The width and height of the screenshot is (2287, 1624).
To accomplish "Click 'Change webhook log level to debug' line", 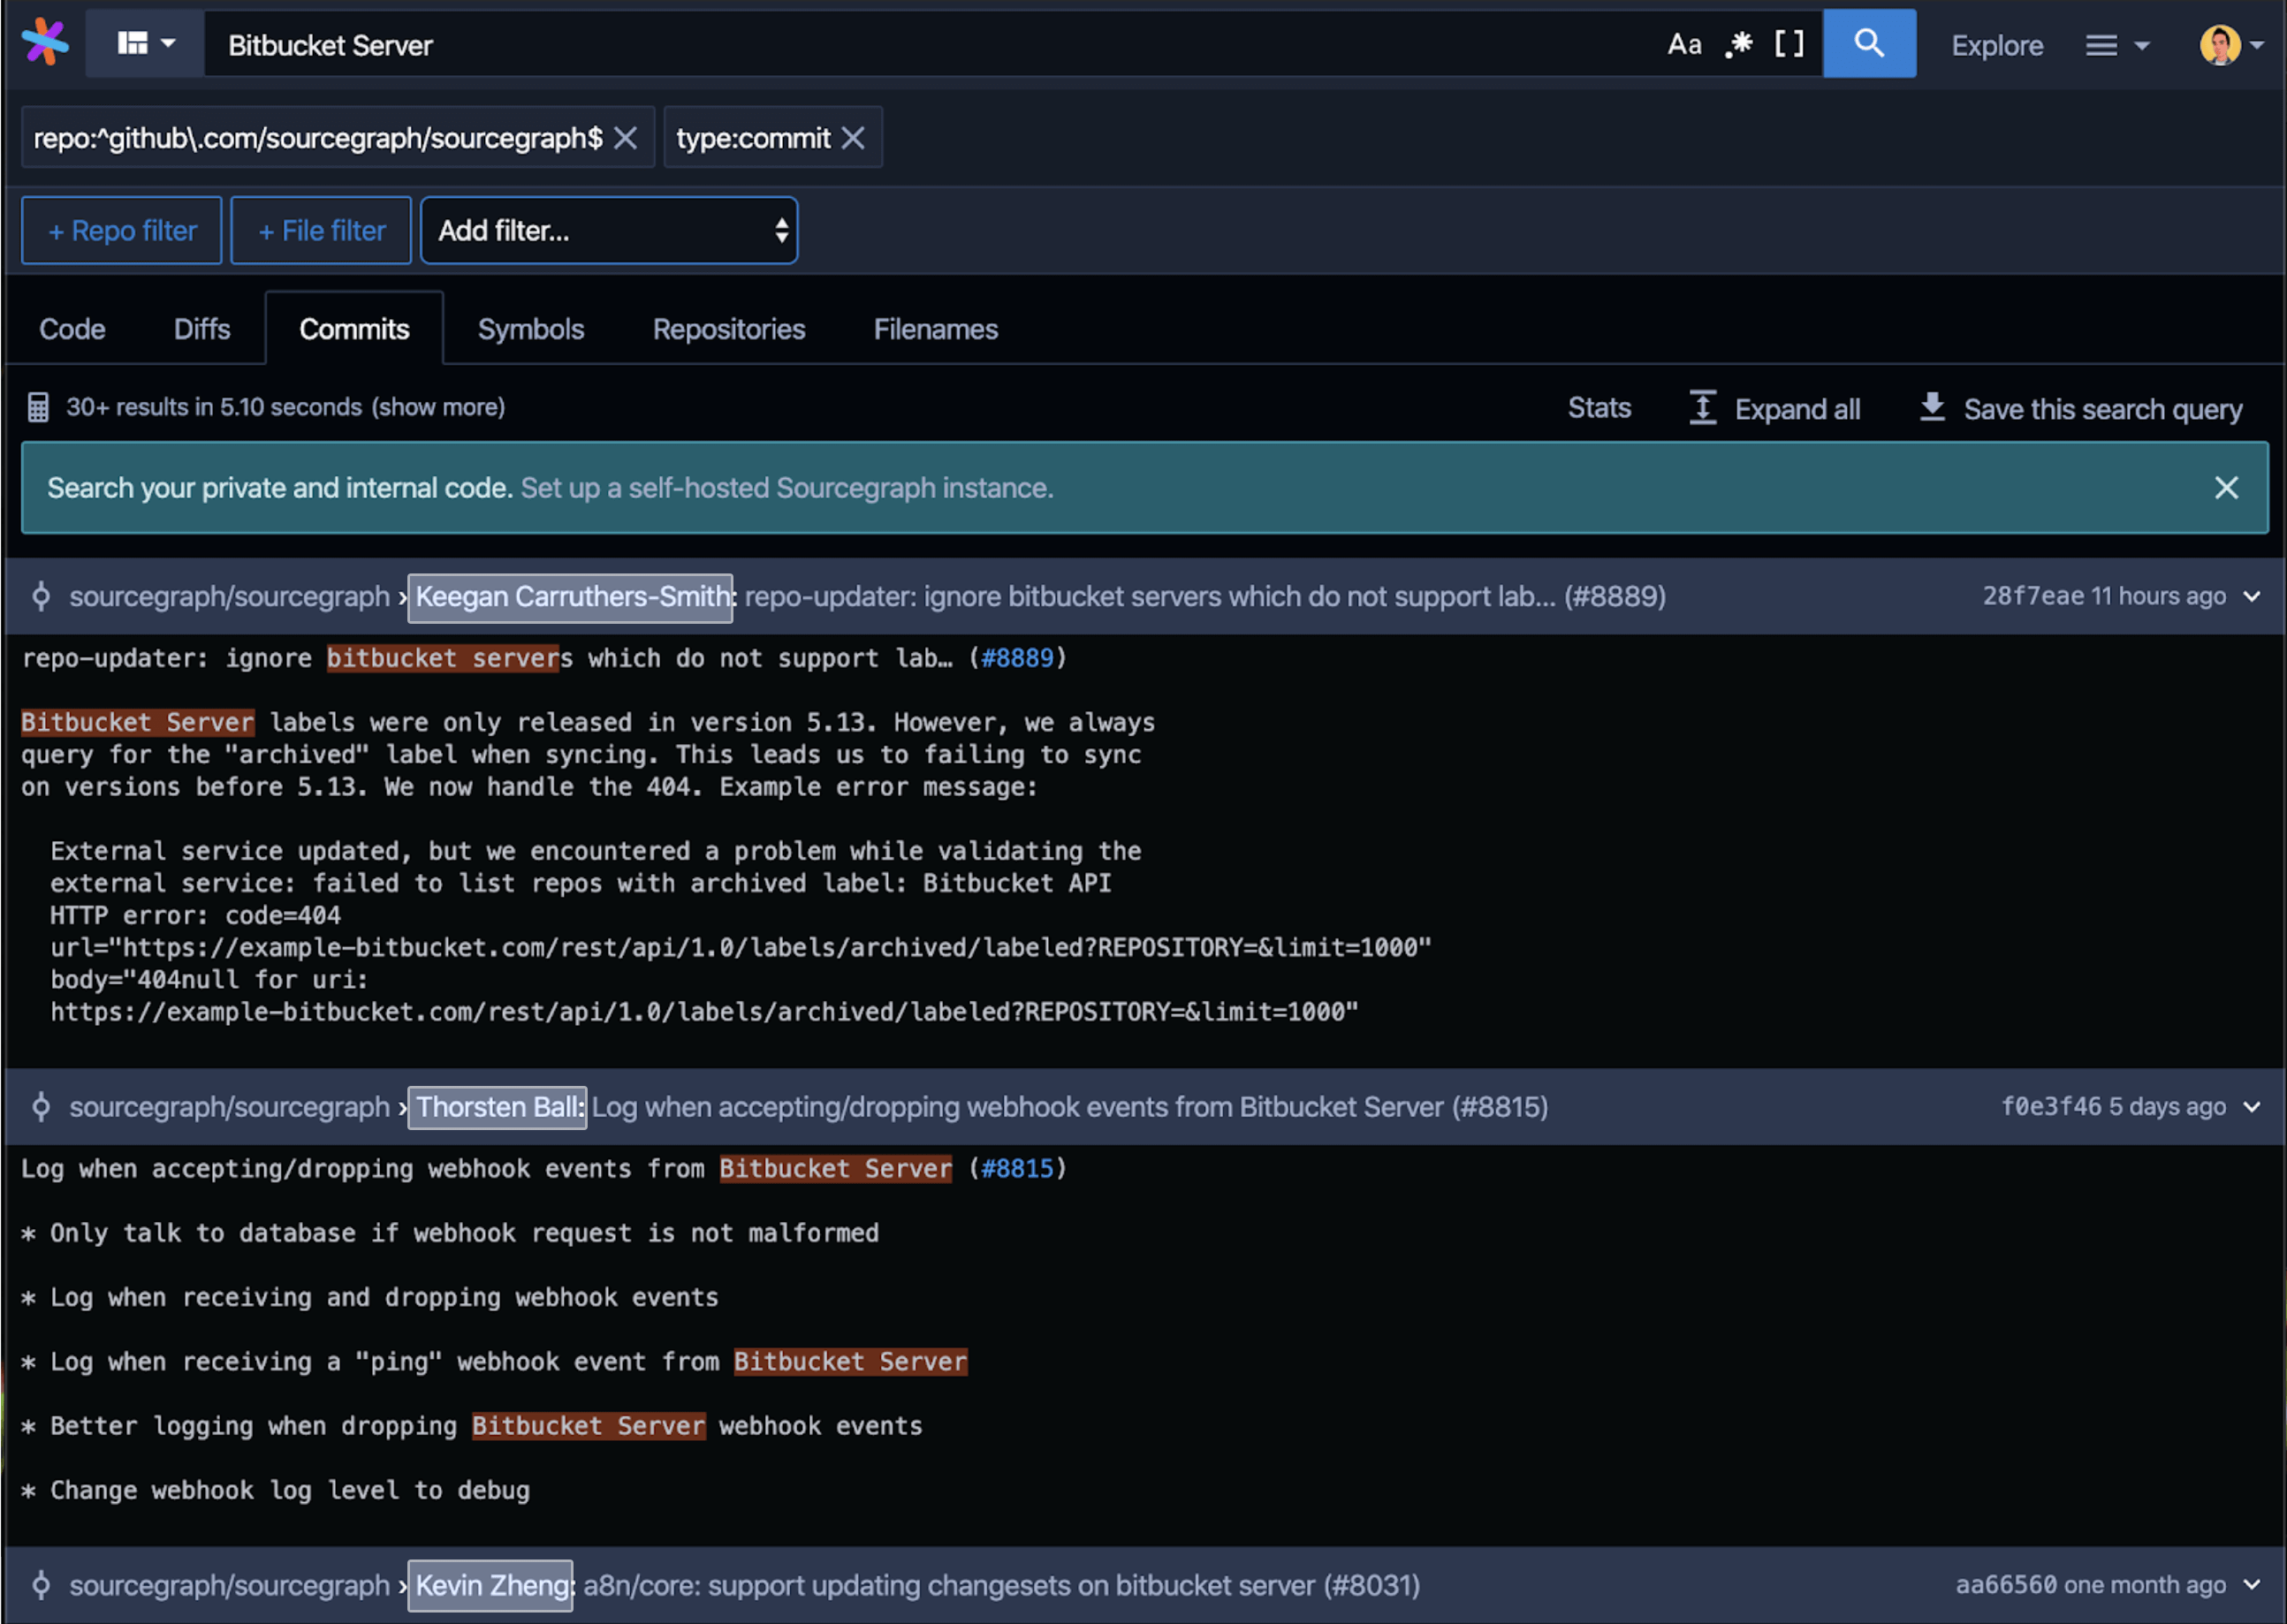I will click(276, 1490).
